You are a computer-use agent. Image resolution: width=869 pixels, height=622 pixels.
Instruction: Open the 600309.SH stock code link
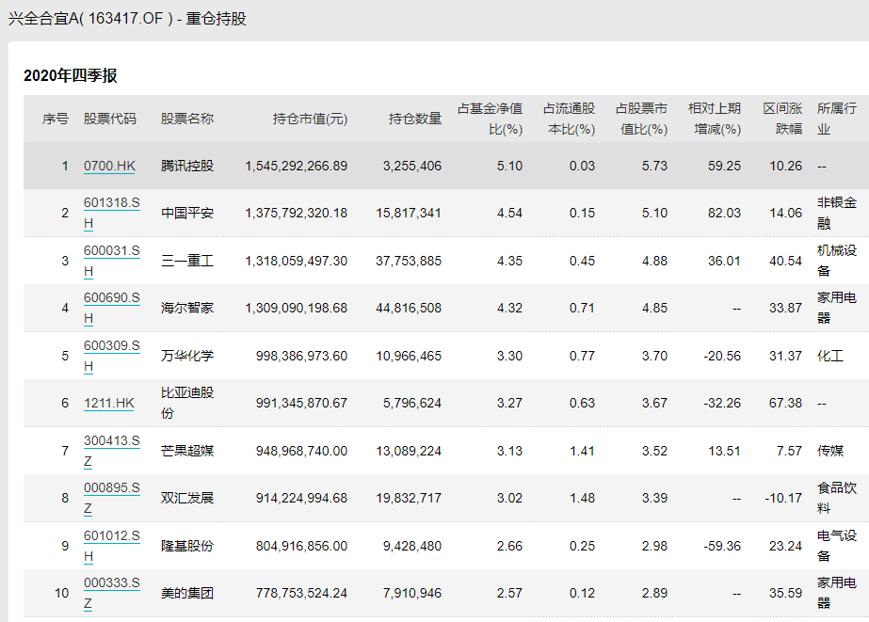pyautogui.click(x=111, y=345)
